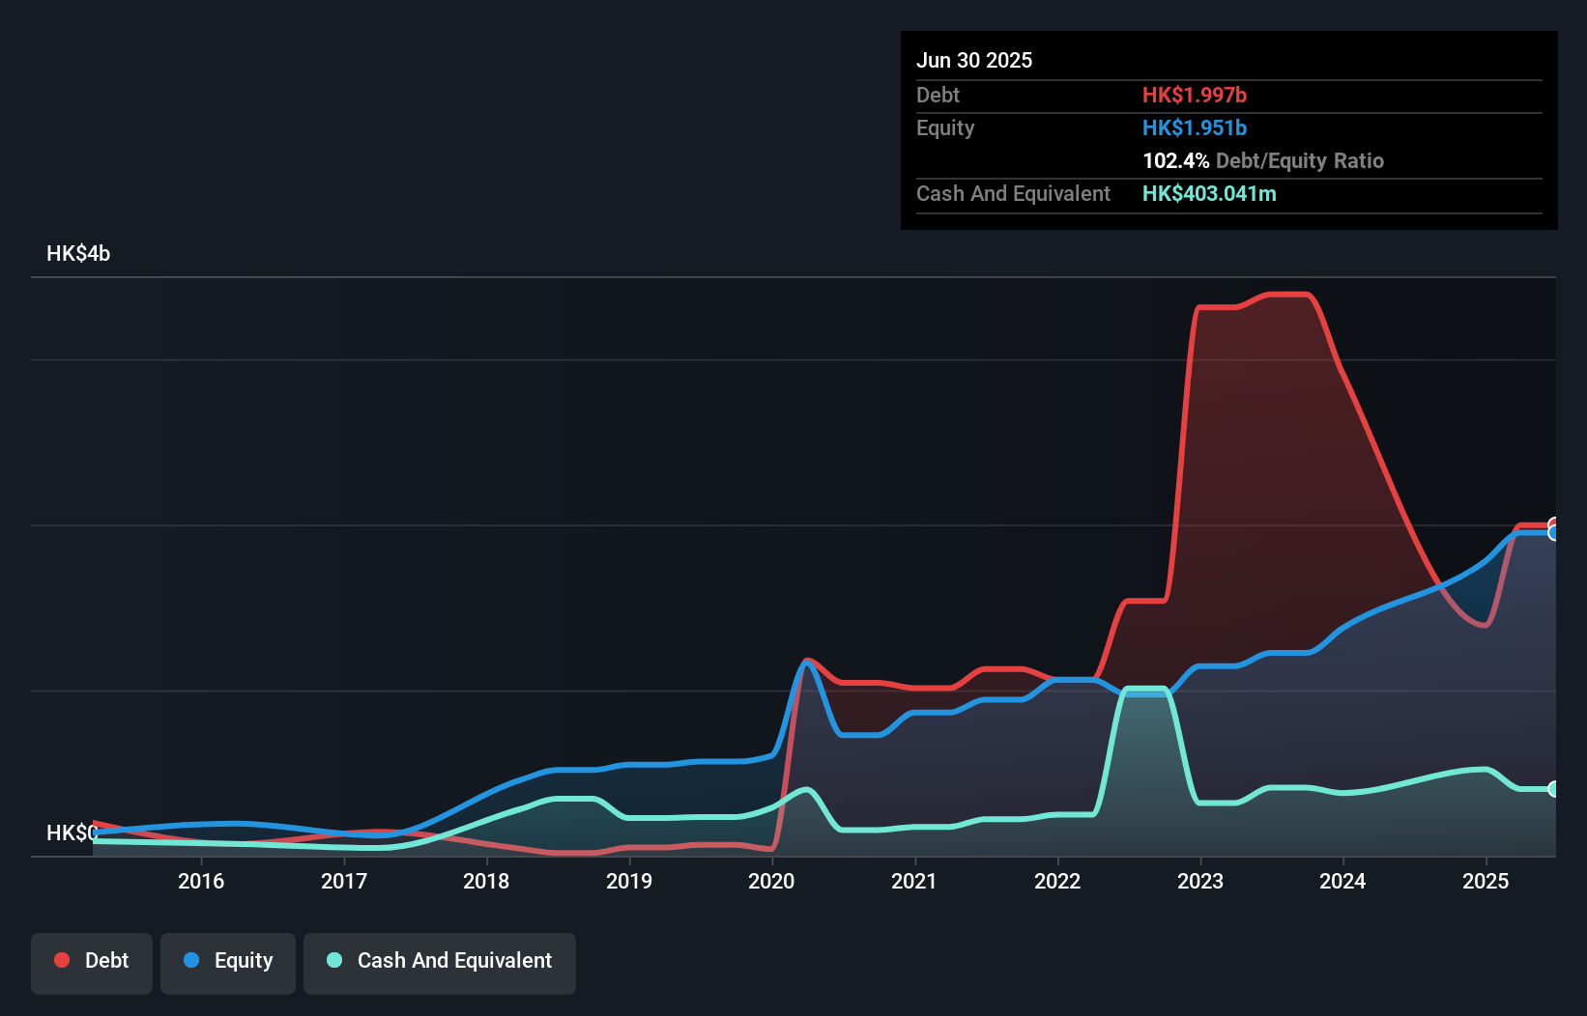
Task: Click the blue Equity legend dot
Action: coord(191,960)
